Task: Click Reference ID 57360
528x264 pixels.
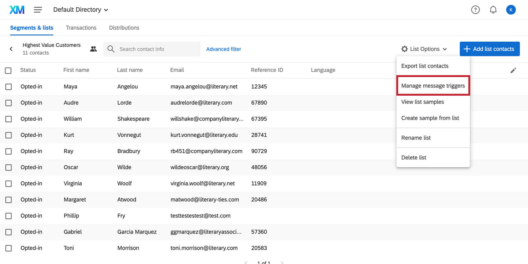Action: [259, 232]
